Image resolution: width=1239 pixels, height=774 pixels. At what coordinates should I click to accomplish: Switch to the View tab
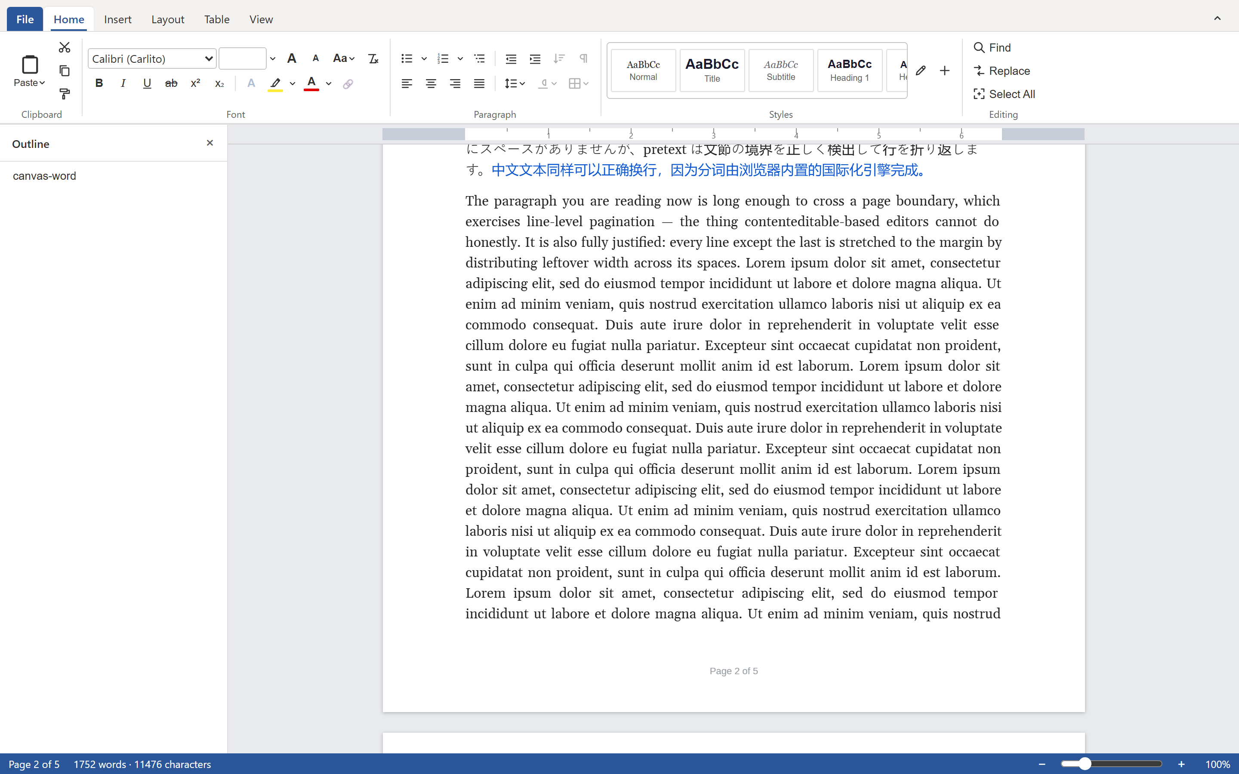pyautogui.click(x=261, y=19)
